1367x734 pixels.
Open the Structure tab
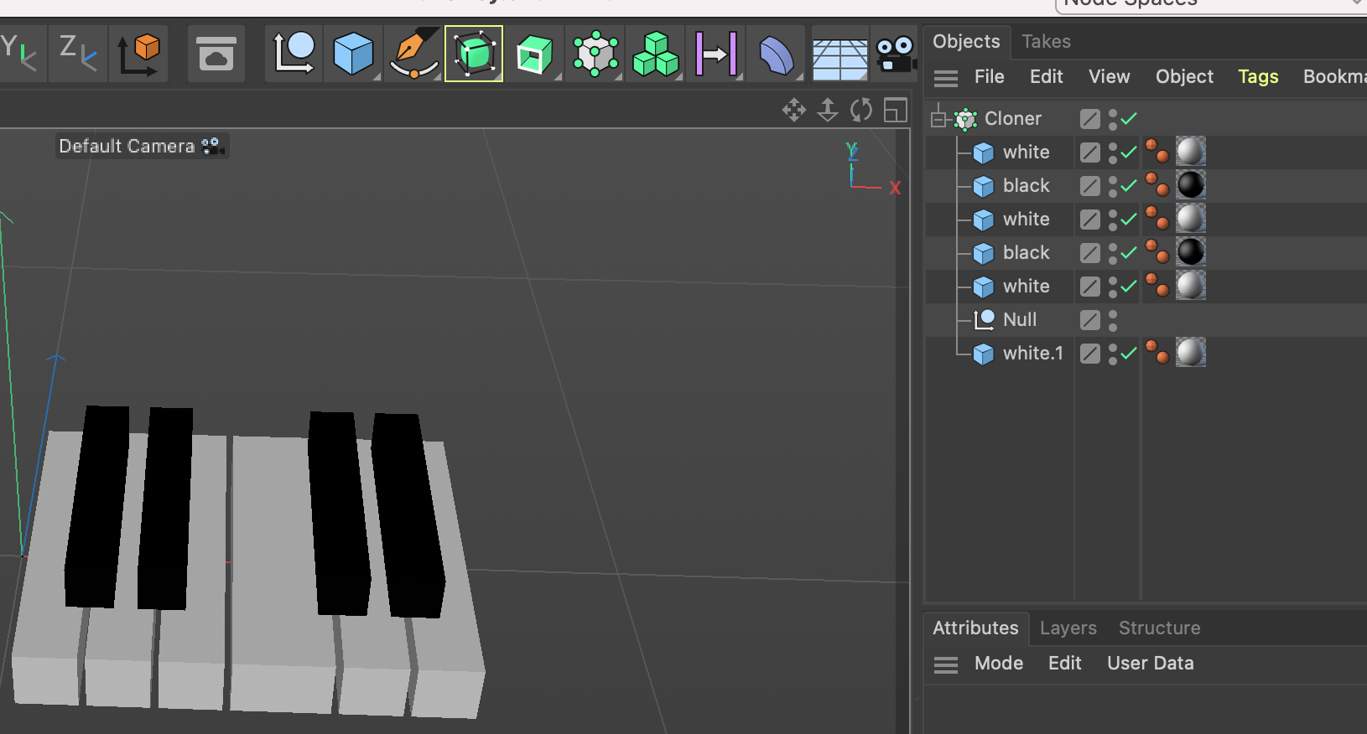pyautogui.click(x=1159, y=628)
